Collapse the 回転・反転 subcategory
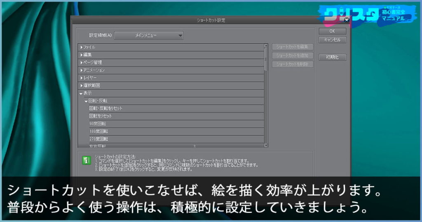 [86, 101]
